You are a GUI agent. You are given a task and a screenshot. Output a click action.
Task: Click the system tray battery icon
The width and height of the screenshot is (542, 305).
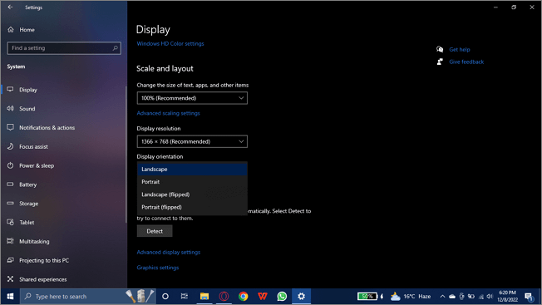[471, 297]
